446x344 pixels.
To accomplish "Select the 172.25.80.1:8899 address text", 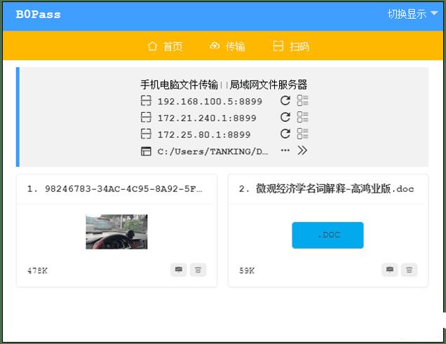I will pos(204,135).
